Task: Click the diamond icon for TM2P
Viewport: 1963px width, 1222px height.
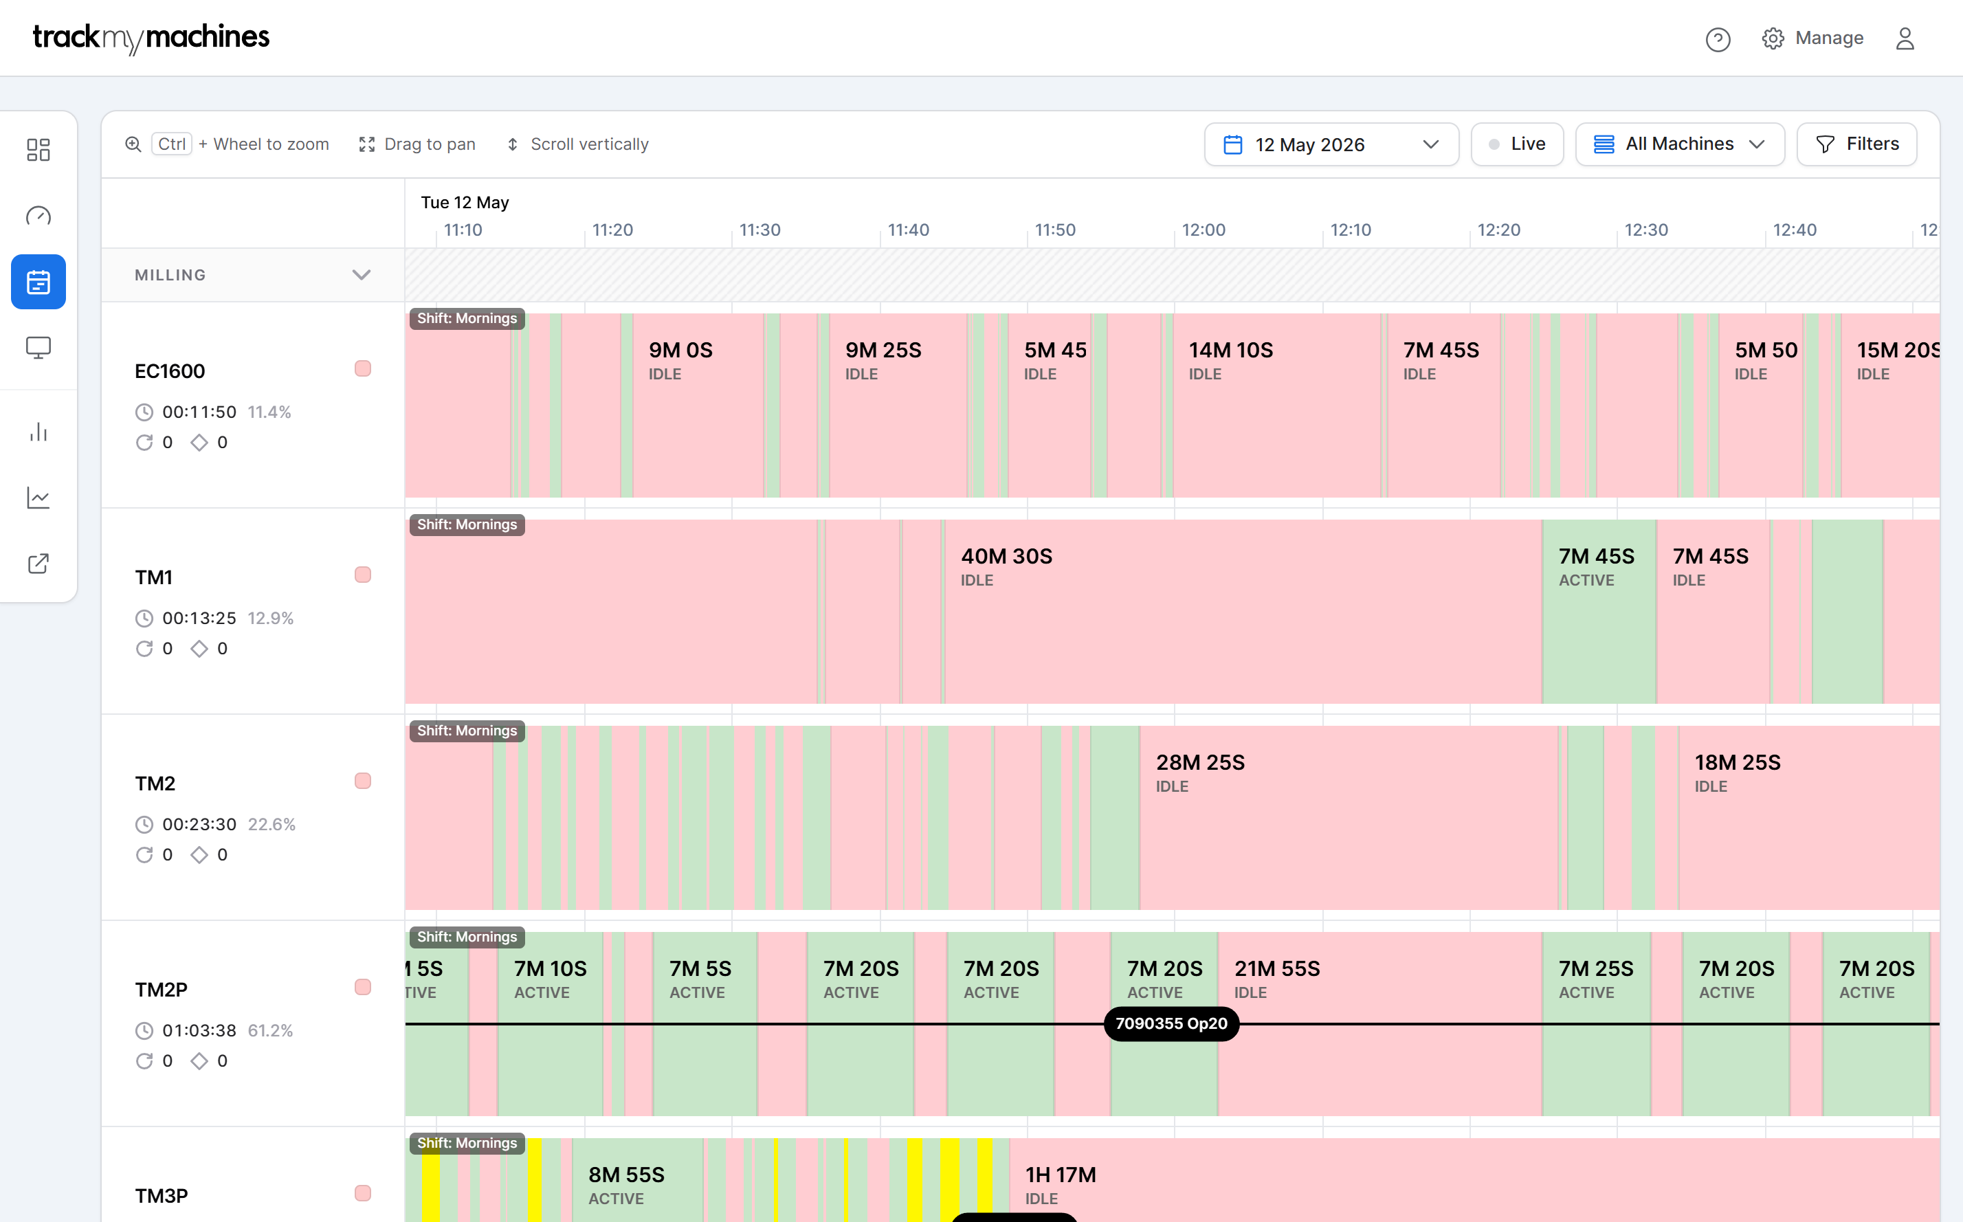Action: click(x=199, y=1060)
